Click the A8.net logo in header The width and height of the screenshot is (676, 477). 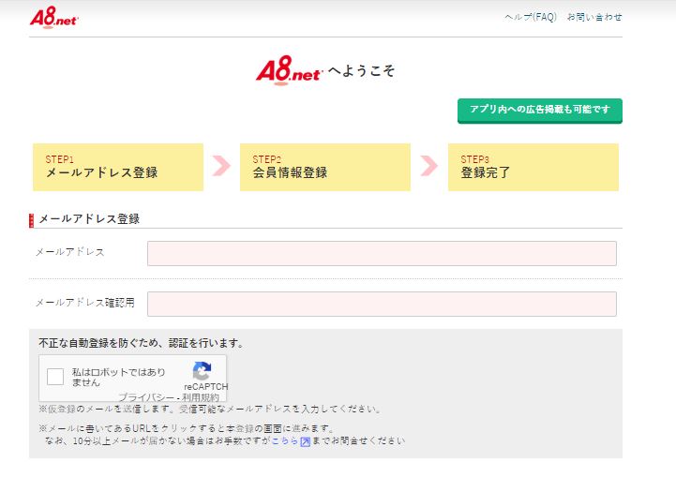coord(53,18)
